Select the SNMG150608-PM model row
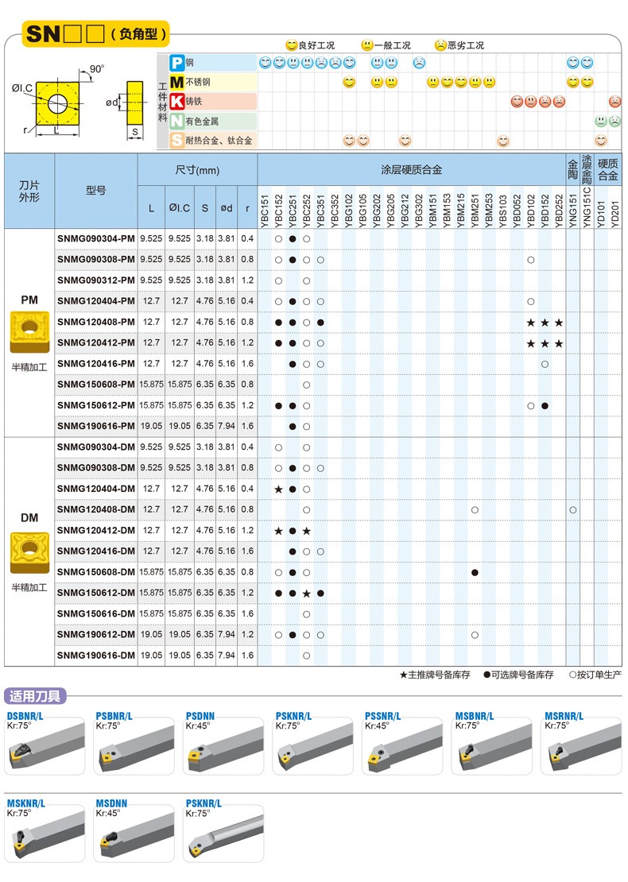The image size is (628, 882). click(x=338, y=385)
